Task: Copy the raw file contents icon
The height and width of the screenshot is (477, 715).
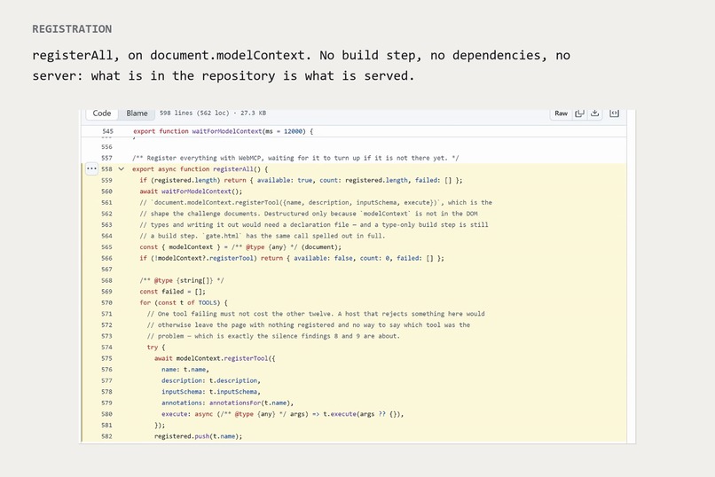Action: (x=579, y=113)
